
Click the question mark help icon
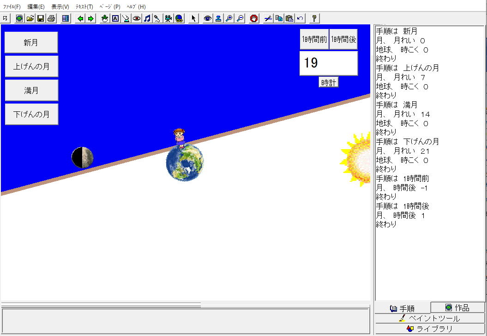click(x=314, y=18)
